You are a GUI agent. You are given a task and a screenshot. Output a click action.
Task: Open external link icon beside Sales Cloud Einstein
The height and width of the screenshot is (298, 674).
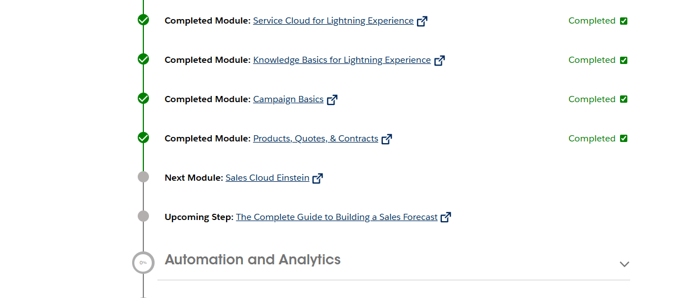tap(318, 178)
